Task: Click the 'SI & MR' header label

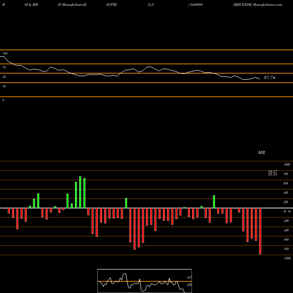Action: click(x=31, y=5)
